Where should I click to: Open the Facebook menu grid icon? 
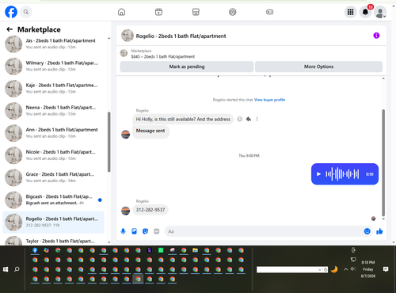pyautogui.click(x=350, y=12)
